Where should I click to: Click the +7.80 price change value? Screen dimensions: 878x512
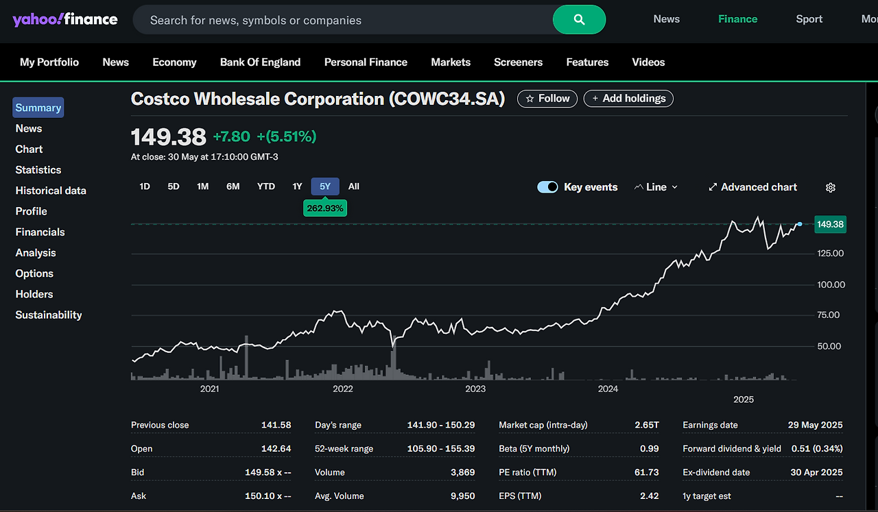(x=231, y=136)
